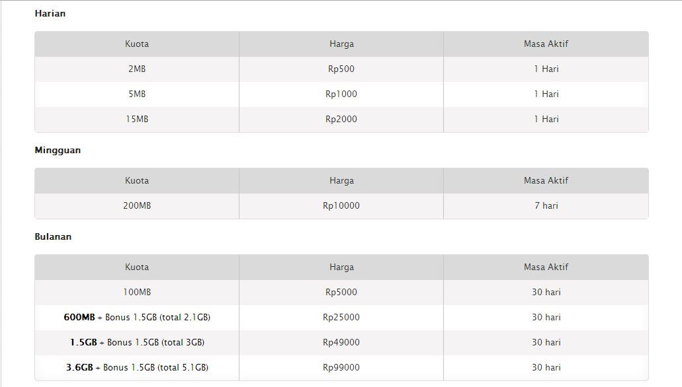Select the 1.5GB + Bonus 1.5GB package

(x=137, y=343)
